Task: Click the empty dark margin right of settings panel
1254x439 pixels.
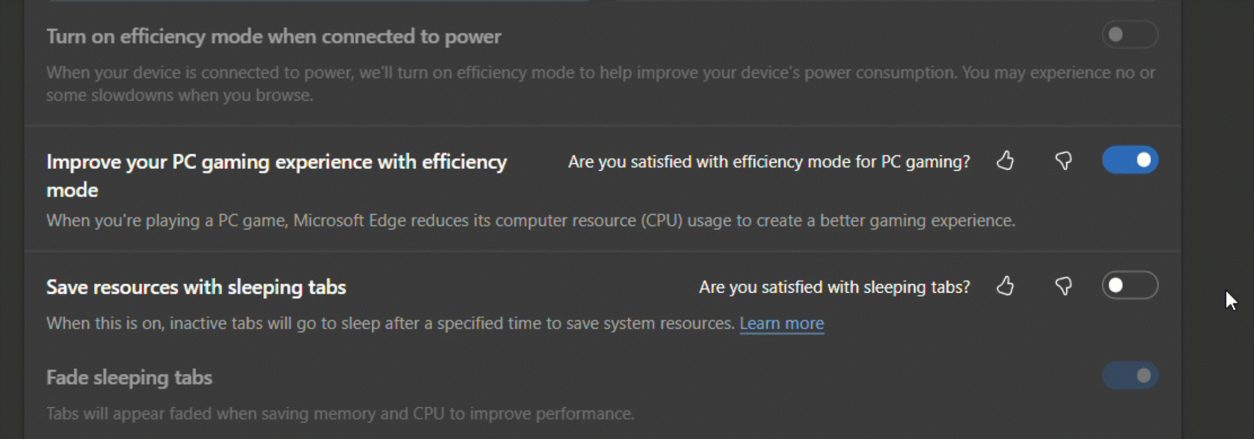Action: pos(1217,183)
